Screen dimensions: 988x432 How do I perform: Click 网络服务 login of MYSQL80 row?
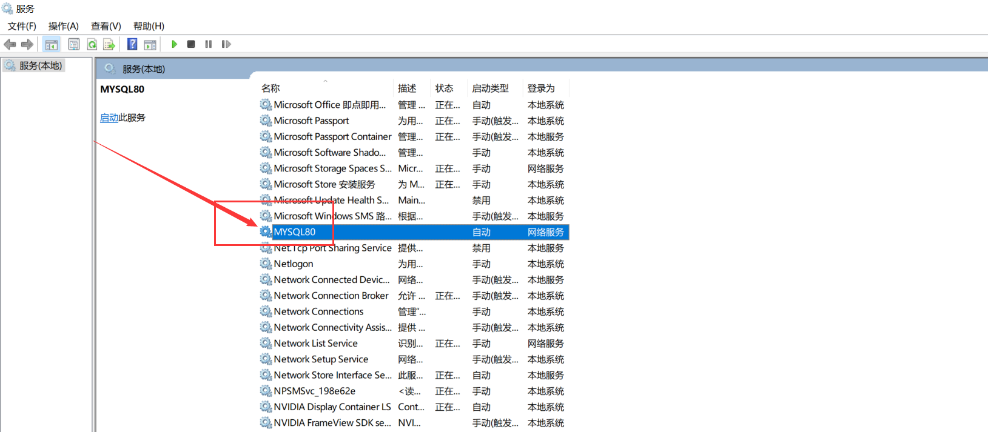point(546,232)
